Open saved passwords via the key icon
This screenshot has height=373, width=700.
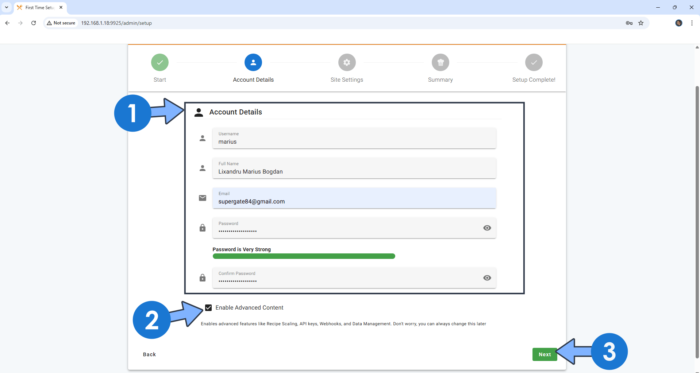coord(629,23)
